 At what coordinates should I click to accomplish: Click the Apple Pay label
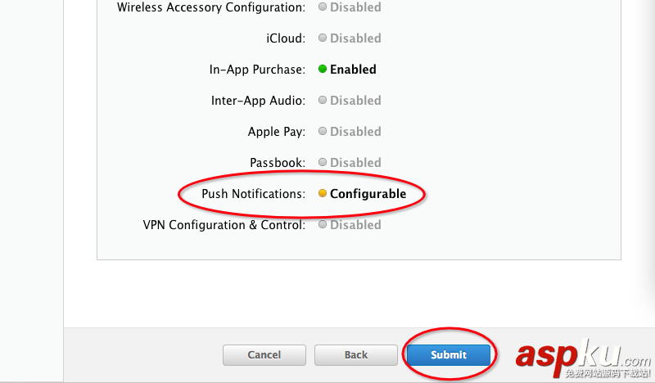click(276, 132)
